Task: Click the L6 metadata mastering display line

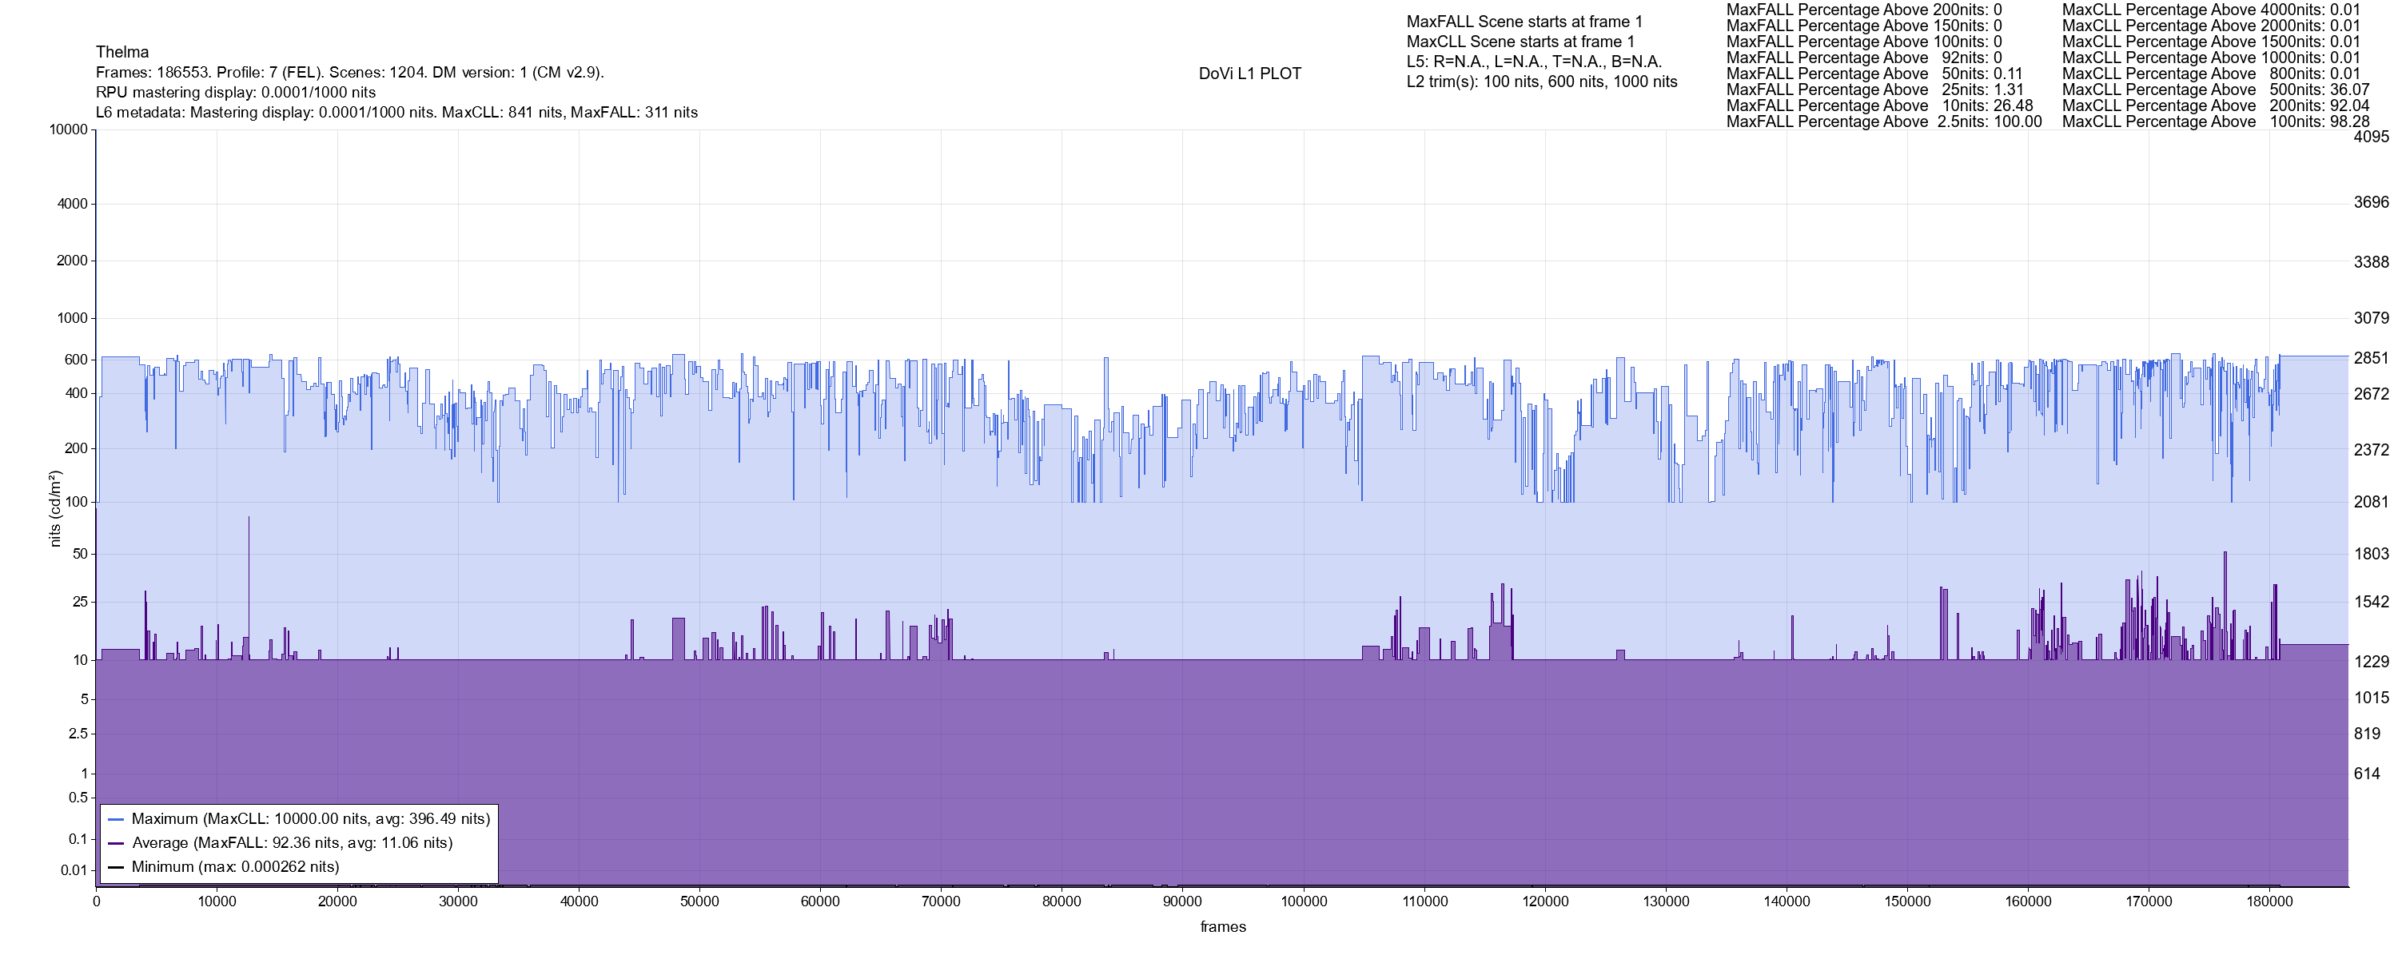Action: coord(396,113)
